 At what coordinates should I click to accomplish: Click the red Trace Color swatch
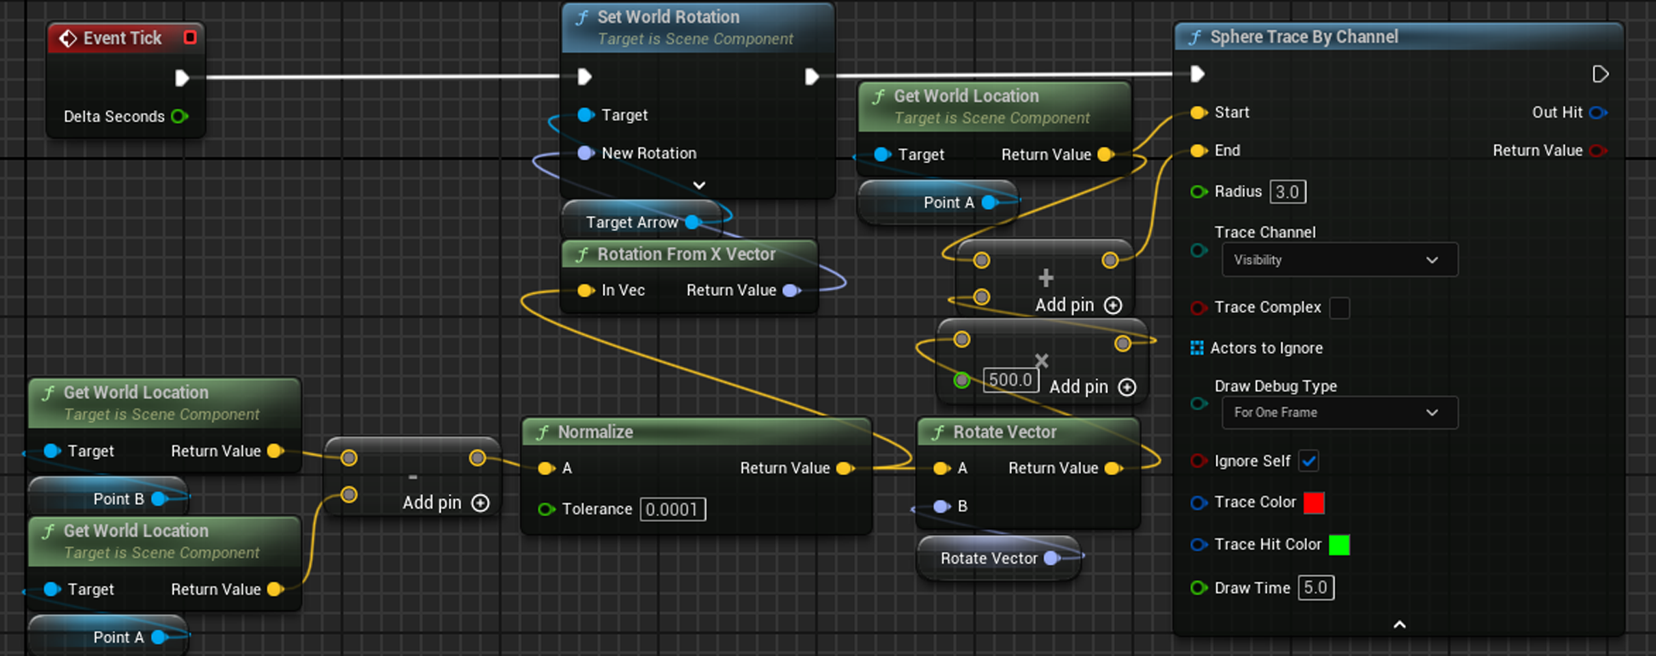click(x=1314, y=502)
